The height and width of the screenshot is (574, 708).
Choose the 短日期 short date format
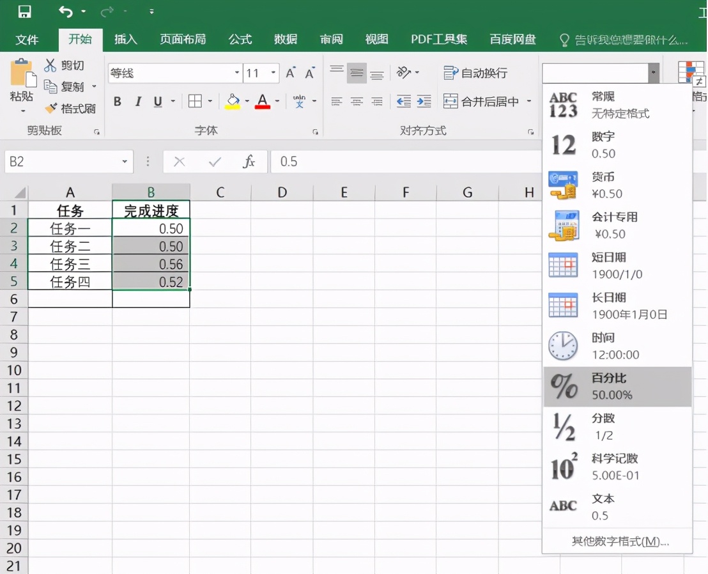[x=617, y=265]
